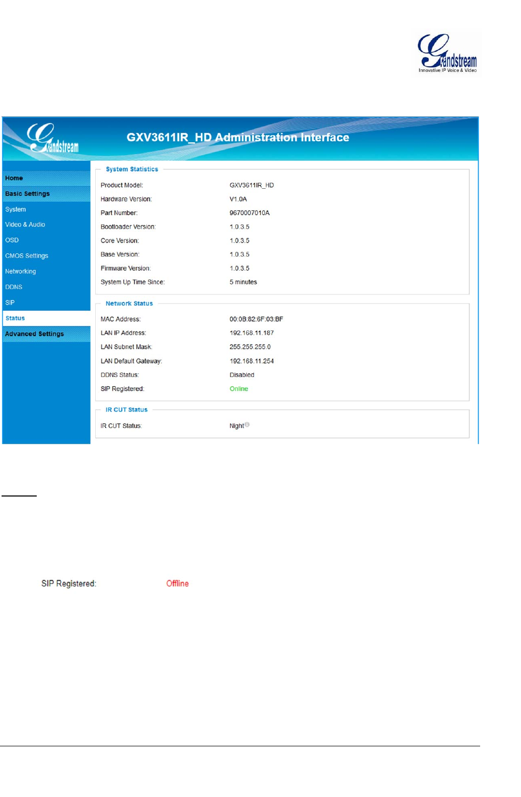Click the Night IR CUT value

tap(236, 426)
